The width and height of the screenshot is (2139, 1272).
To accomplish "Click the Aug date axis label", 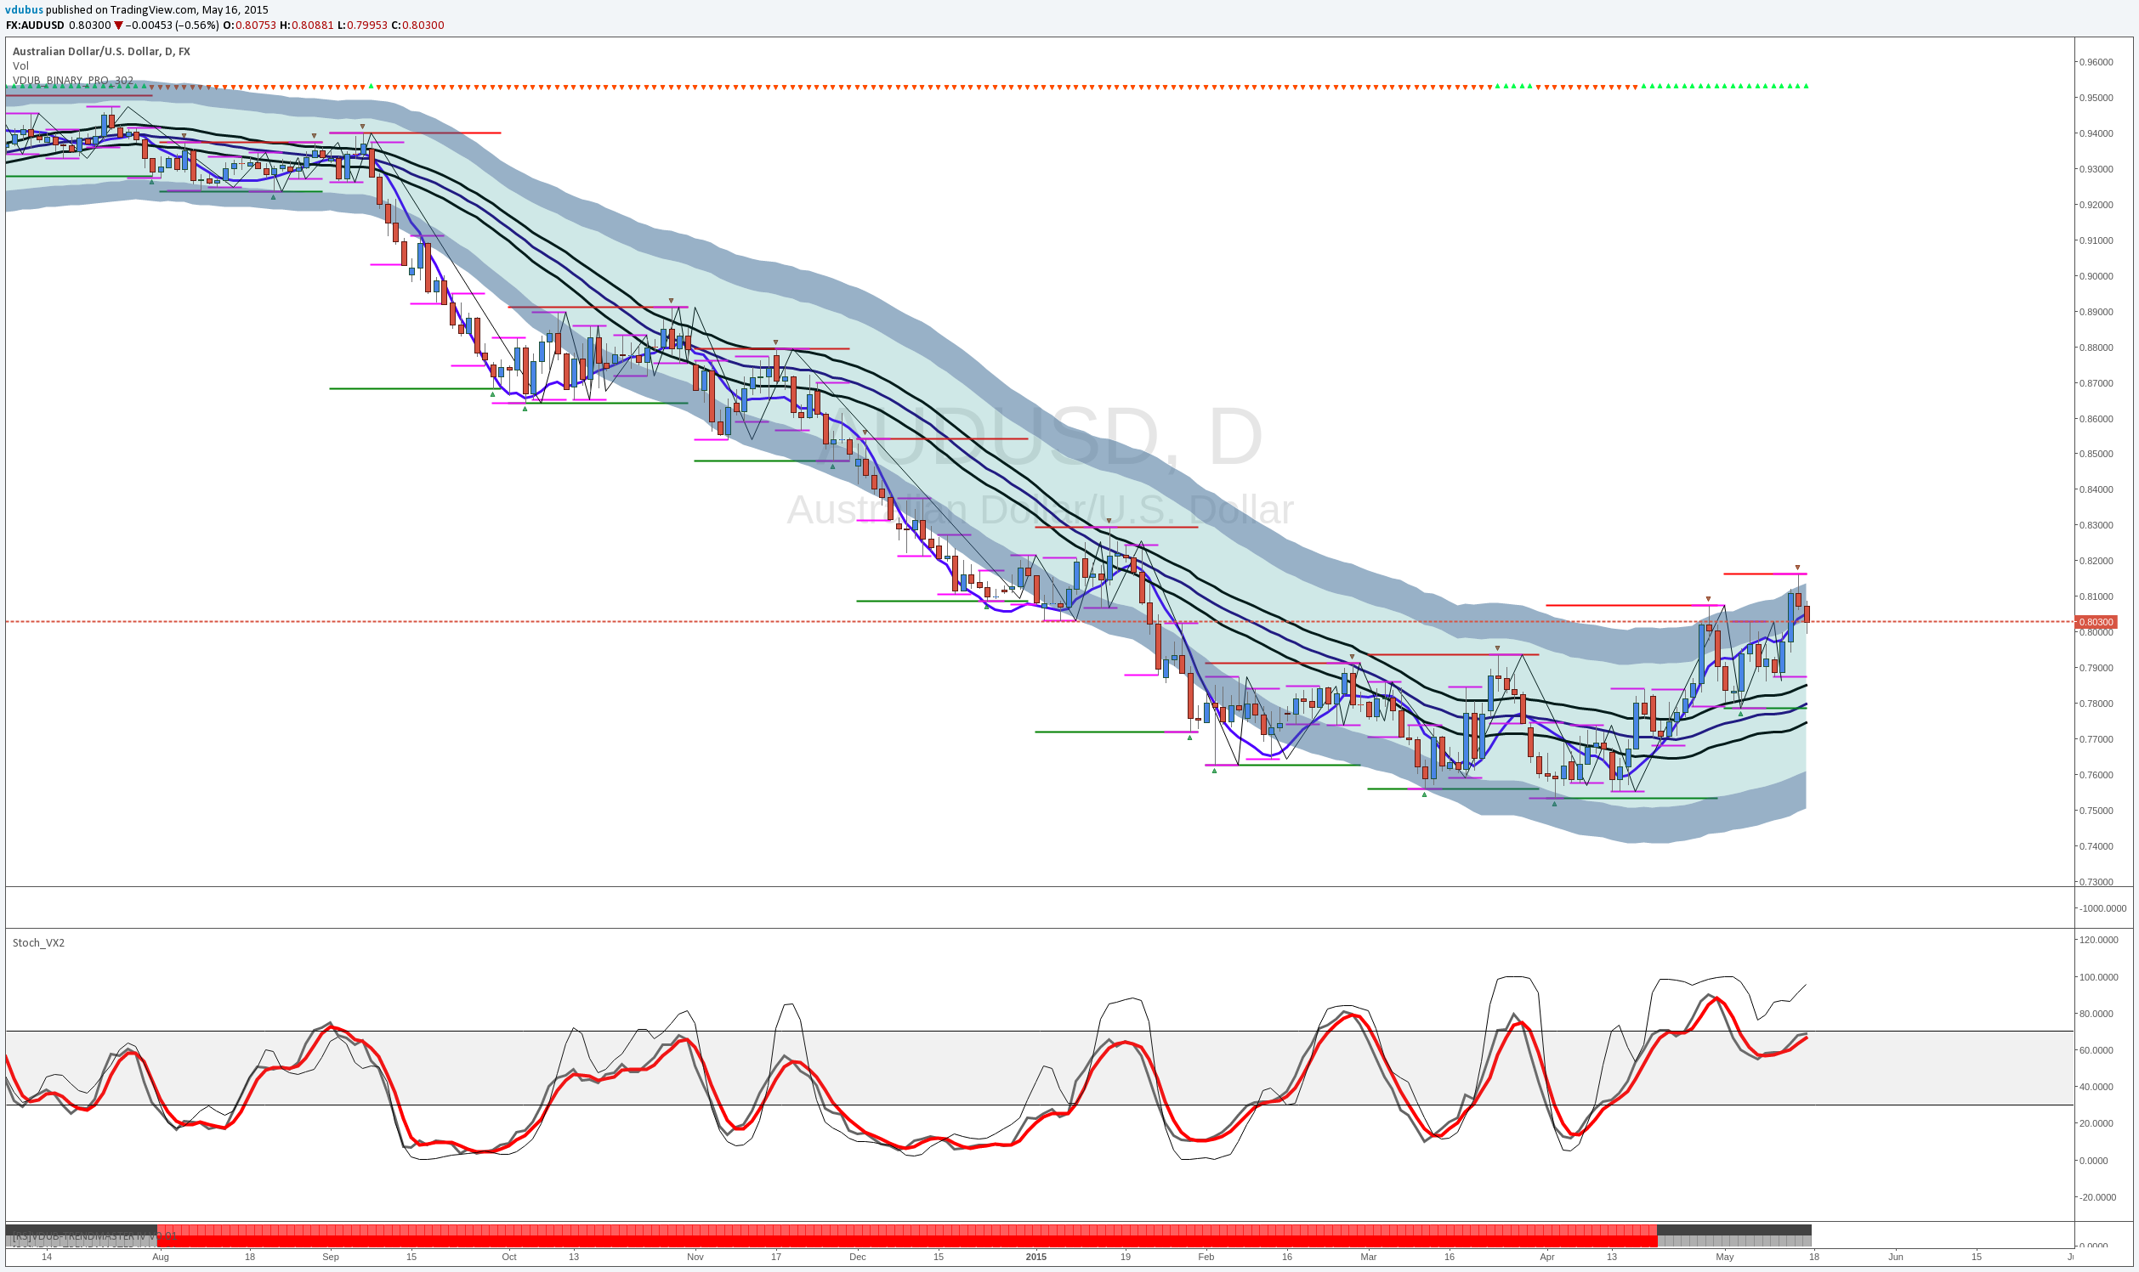I will [x=161, y=1258].
